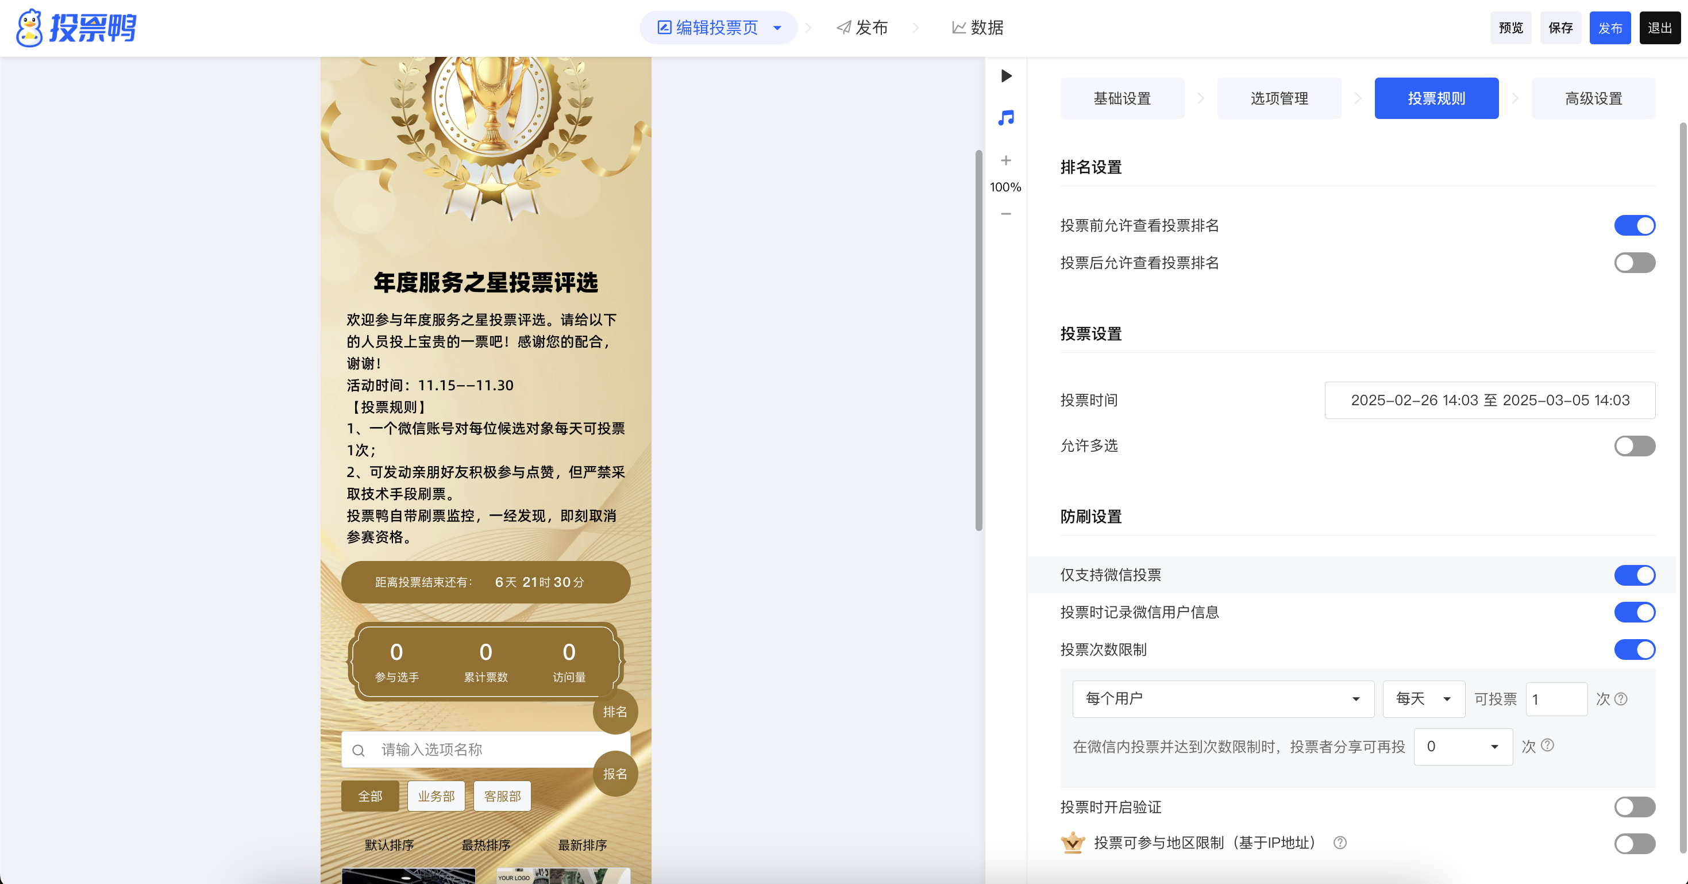Screen dimensions: 1688x884
Task: Click the VIP crown icon
Action: point(1073,843)
